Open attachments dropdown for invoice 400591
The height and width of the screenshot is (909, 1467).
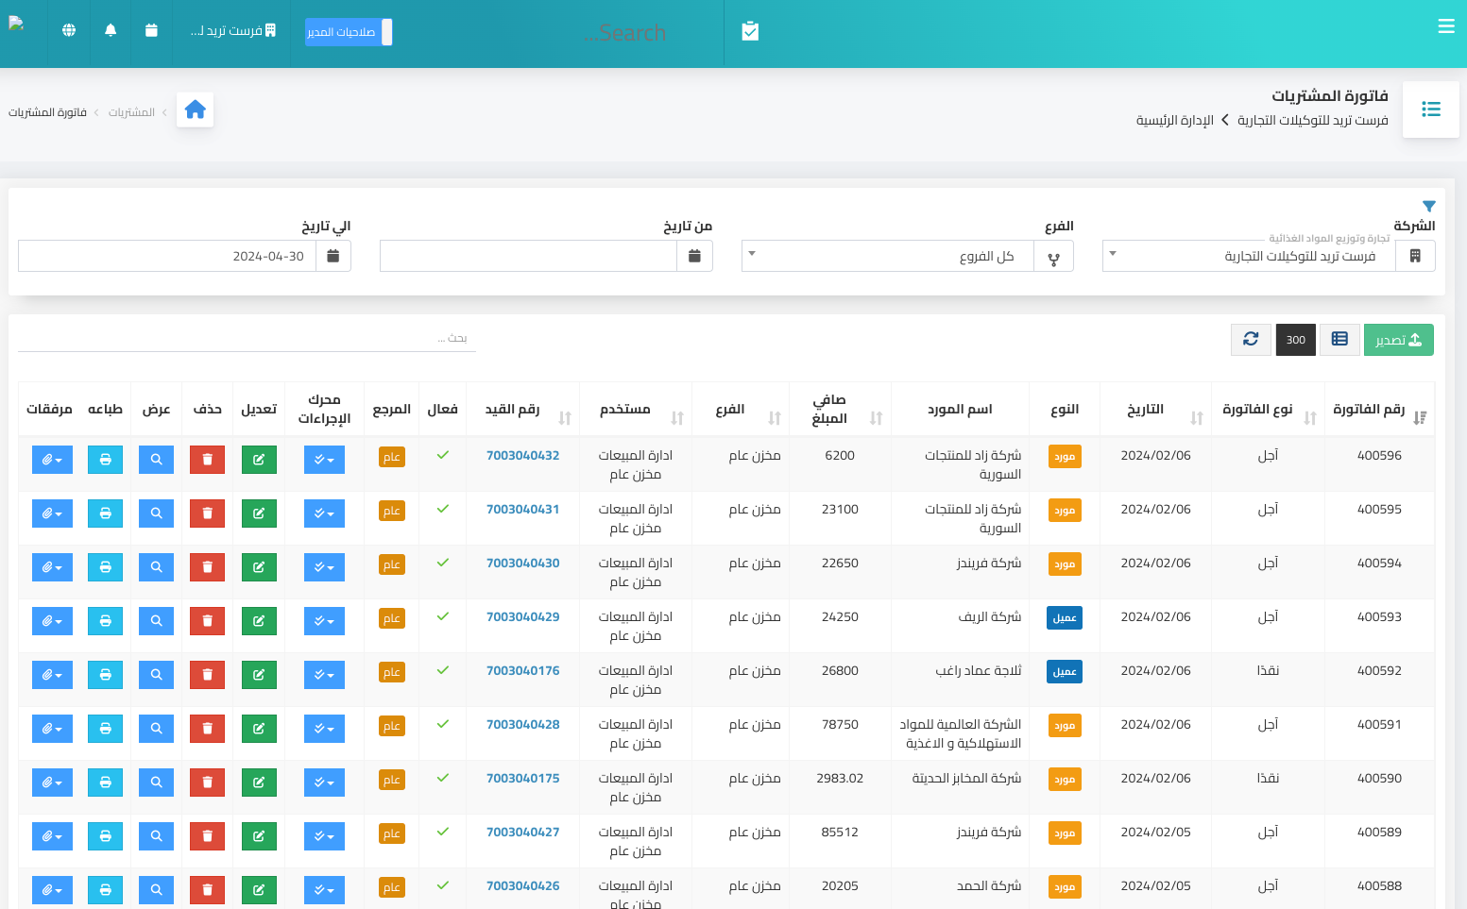tap(52, 729)
